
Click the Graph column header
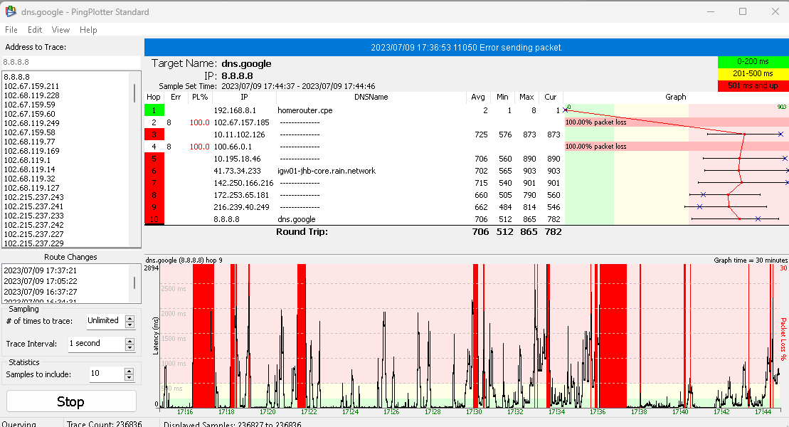pyautogui.click(x=675, y=97)
